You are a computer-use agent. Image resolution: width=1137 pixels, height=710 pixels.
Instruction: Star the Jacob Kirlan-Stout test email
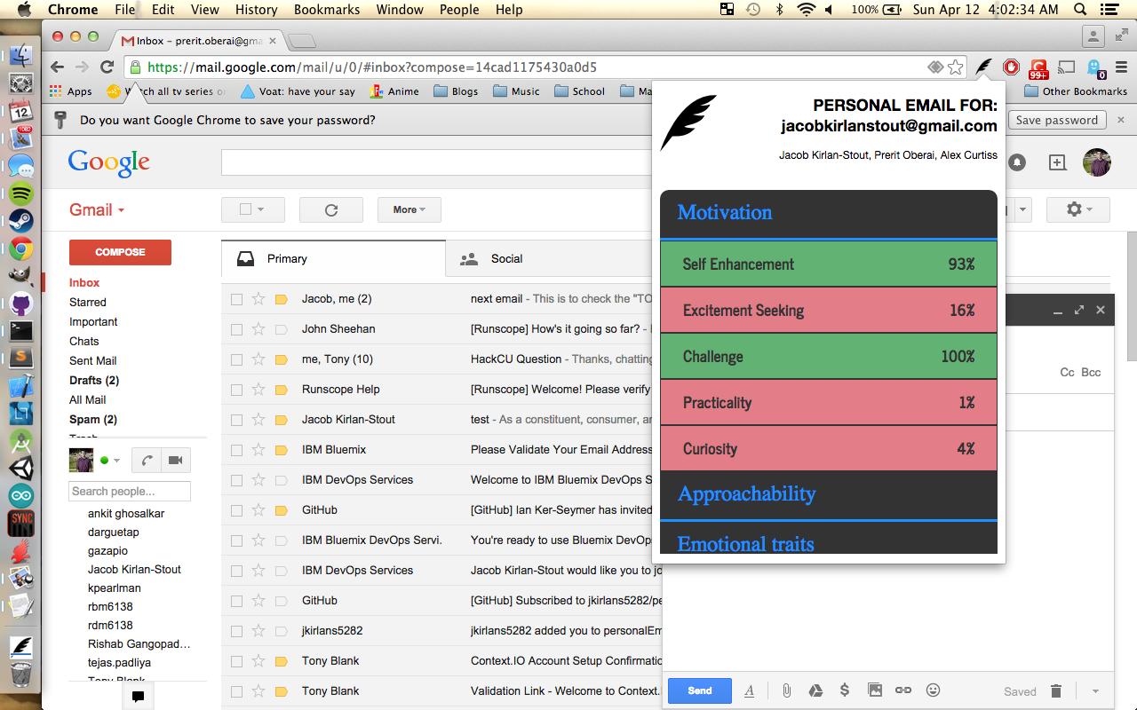[258, 420]
